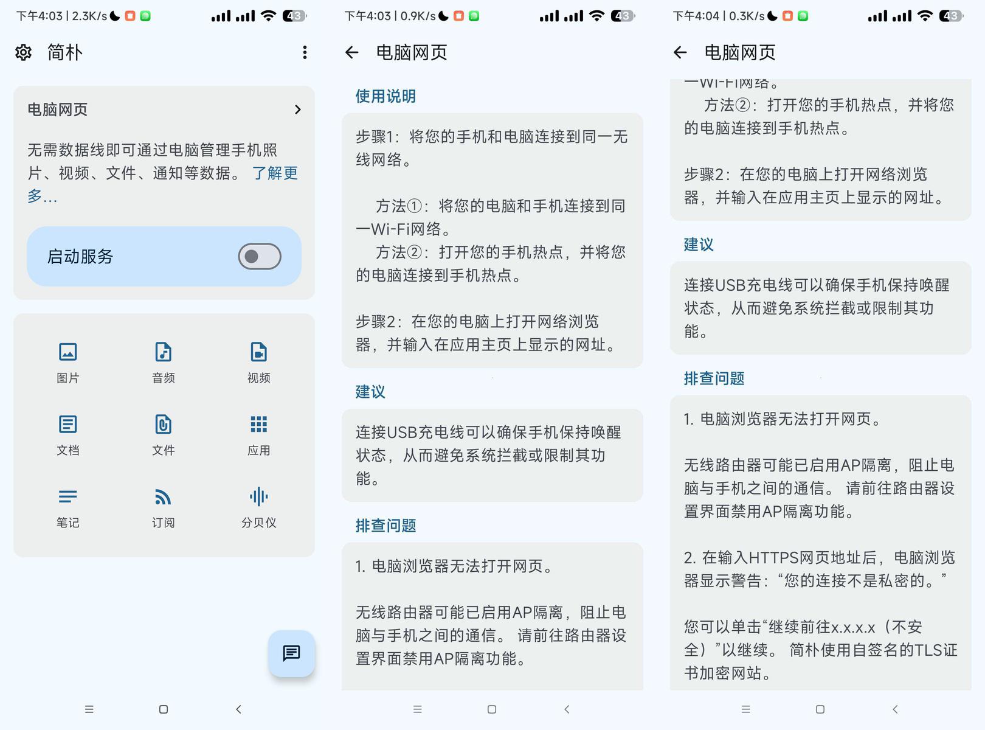Click 步骤2 text in middle screen

[488, 333]
